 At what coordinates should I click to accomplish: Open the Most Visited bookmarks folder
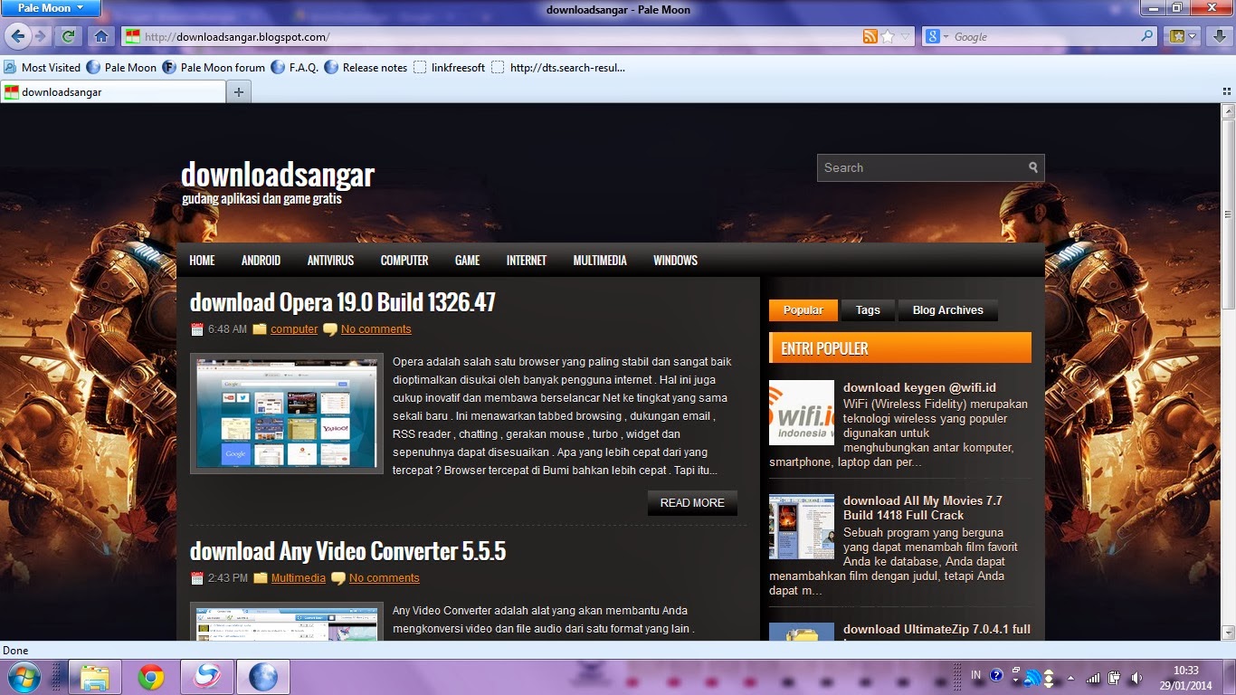point(43,67)
